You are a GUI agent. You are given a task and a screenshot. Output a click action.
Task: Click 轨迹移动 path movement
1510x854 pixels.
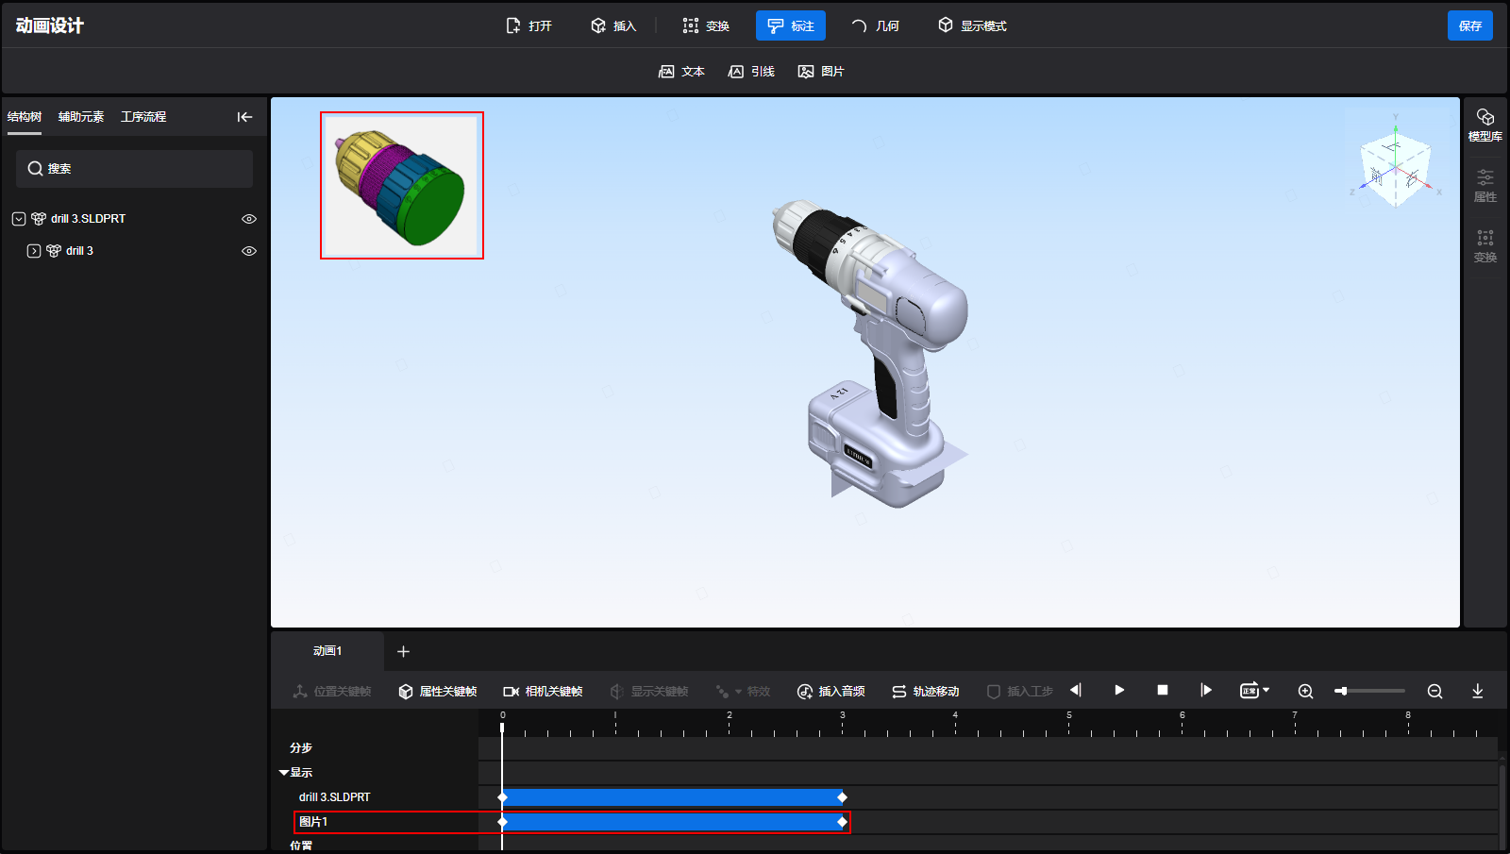pos(925,692)
